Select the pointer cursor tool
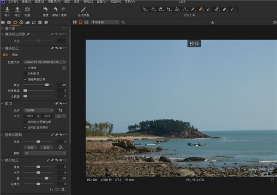277x195 pixels. (x=145, y=9)
